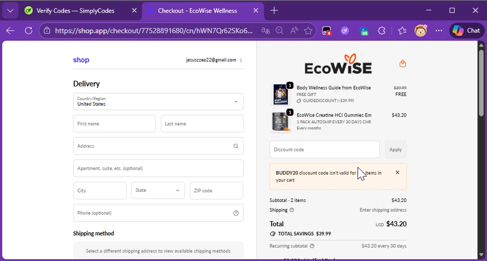Click the Shipping help question icon
The image size is (487, 261).
(292, 210)
